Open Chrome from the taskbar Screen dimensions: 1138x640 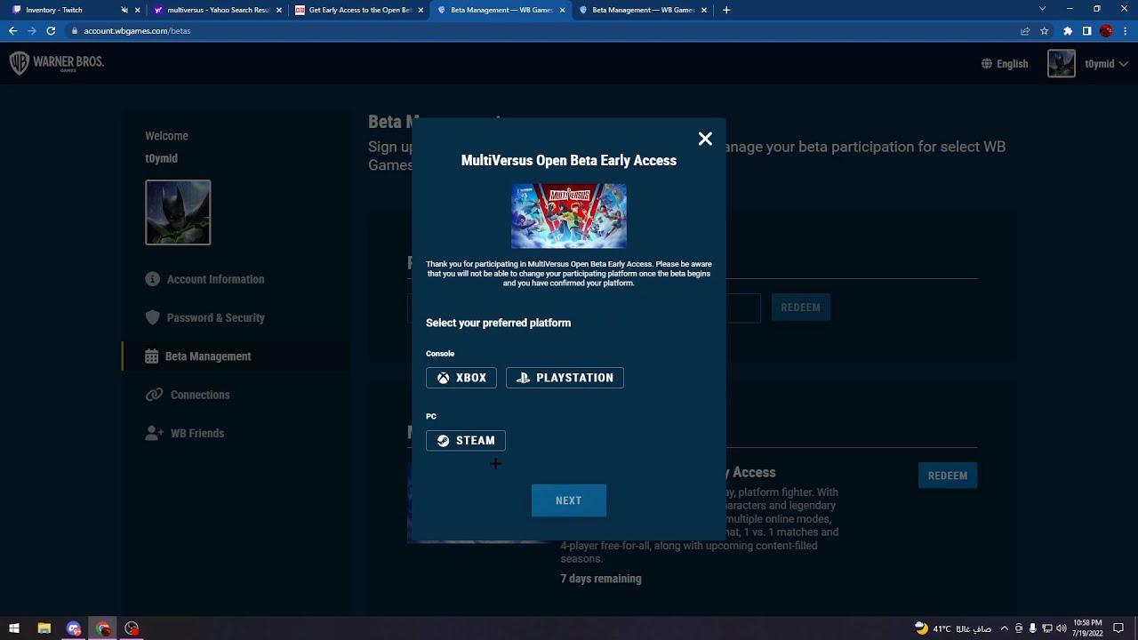(x=103, y=628)
